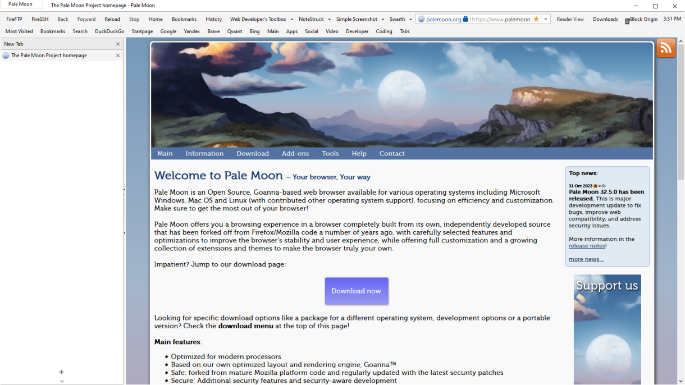Open the Contact navigation item
685x385 pixels.
point(392,153)
